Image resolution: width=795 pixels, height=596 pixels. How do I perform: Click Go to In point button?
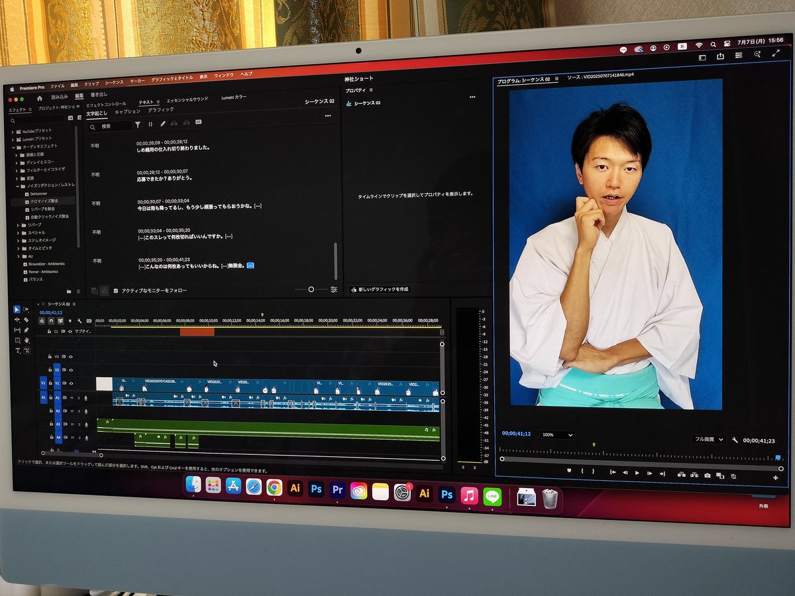point(613,472)
